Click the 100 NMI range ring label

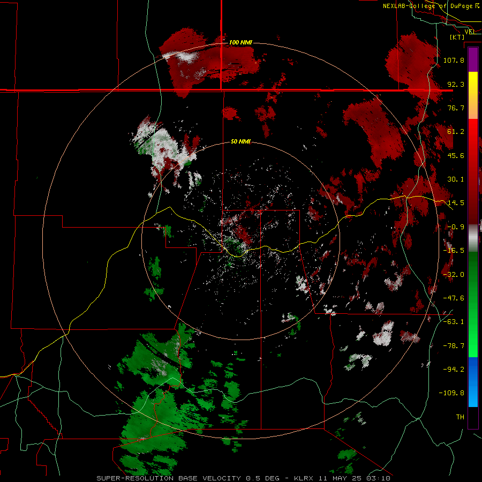click(240, 42)
